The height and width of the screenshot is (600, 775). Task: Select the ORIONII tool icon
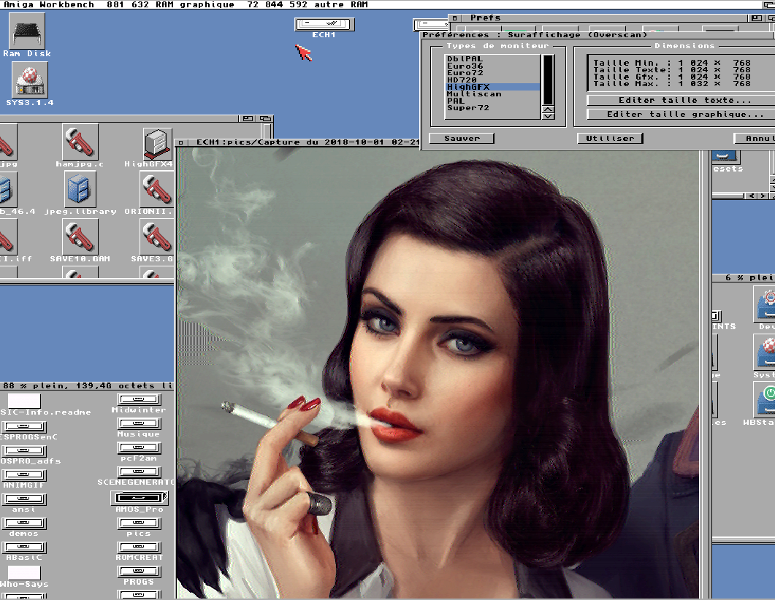[x=156, y=190]
